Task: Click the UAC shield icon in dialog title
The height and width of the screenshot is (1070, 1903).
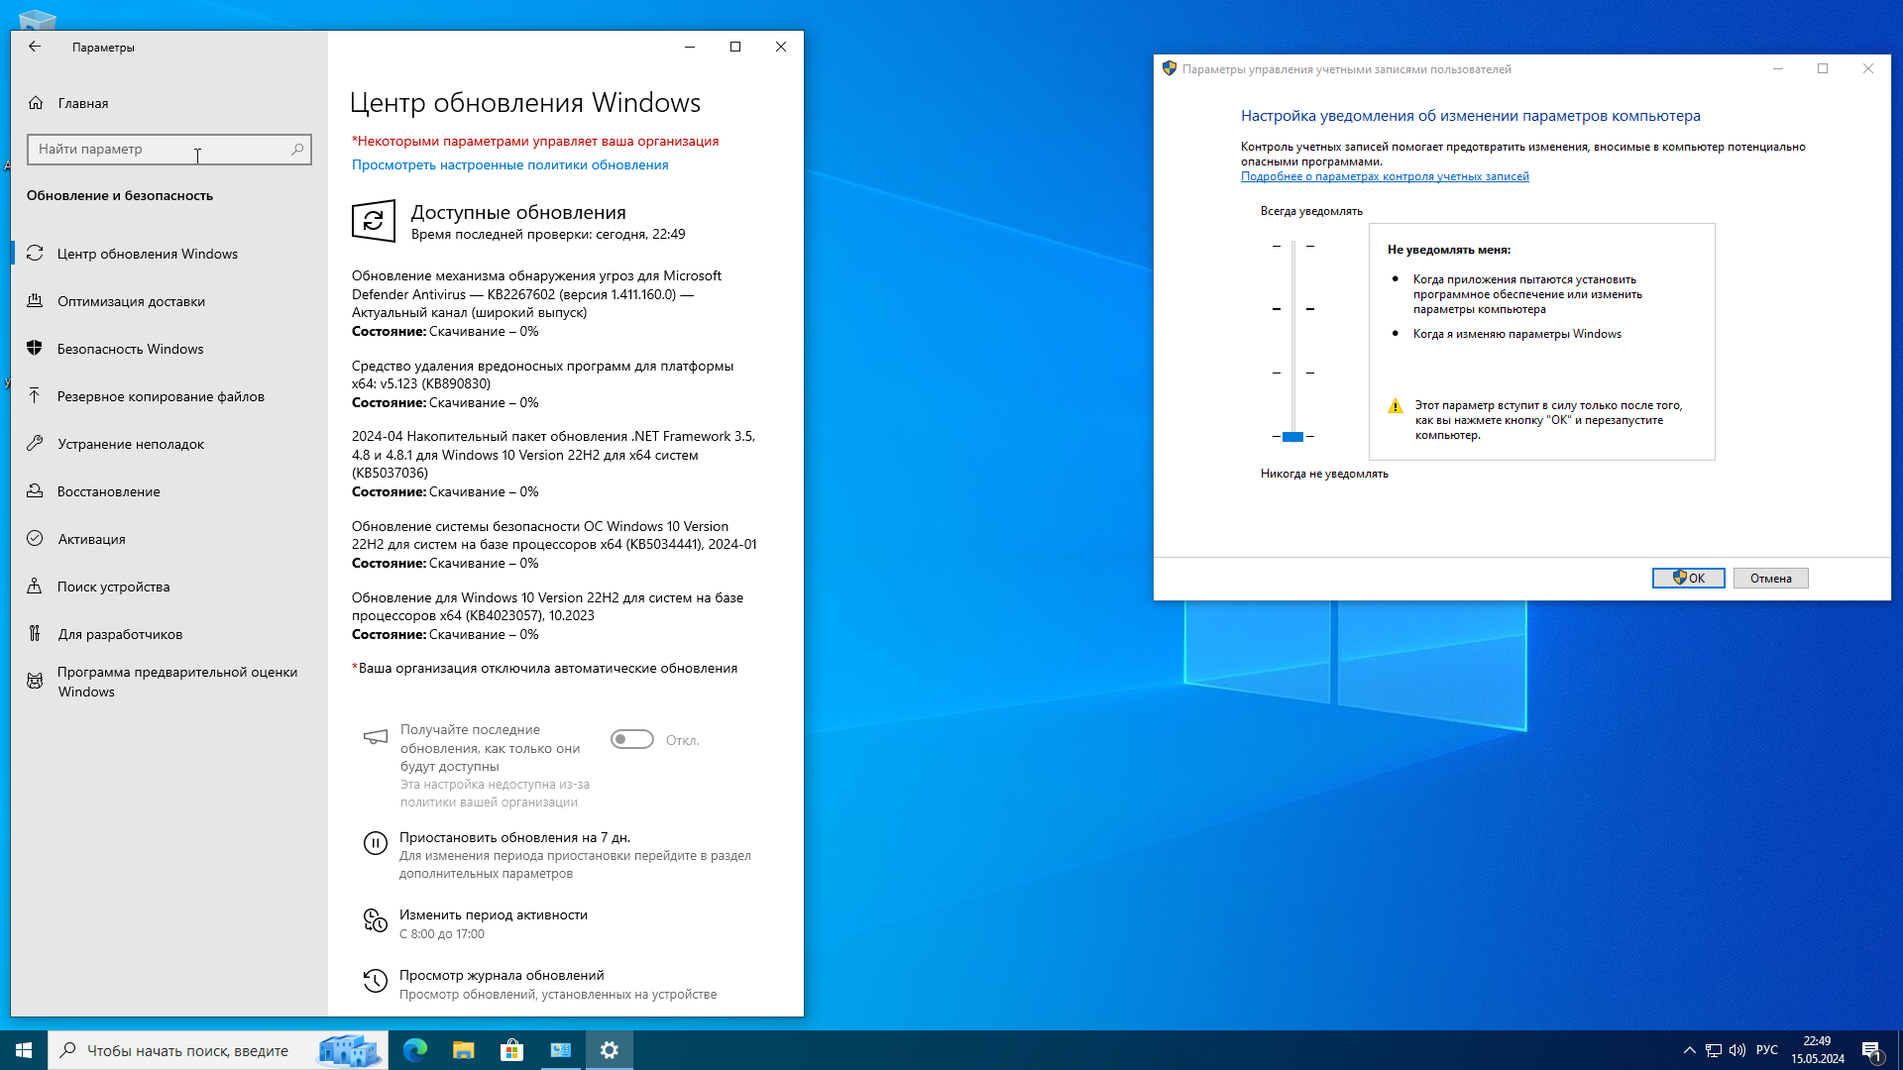Action: click(x=1170, y=68)
